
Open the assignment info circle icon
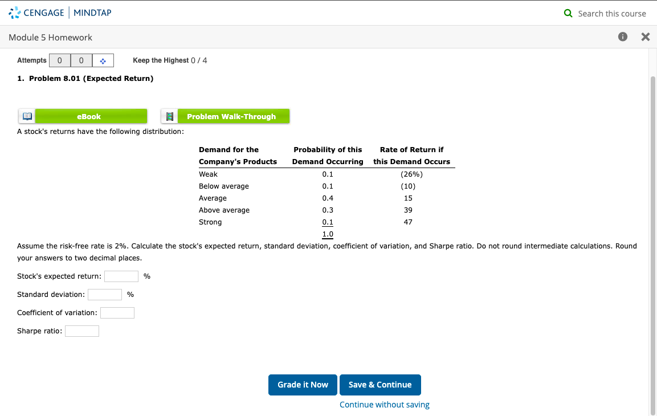pos(622,36)
